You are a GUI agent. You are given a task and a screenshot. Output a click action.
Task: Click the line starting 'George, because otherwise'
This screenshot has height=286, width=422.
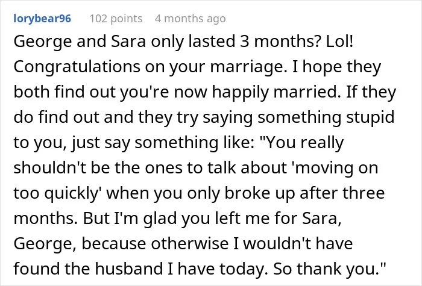[x=183, y=244]
